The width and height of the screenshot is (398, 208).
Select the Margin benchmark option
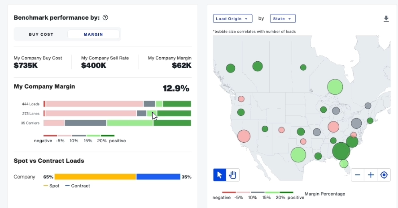coord(93,34)
